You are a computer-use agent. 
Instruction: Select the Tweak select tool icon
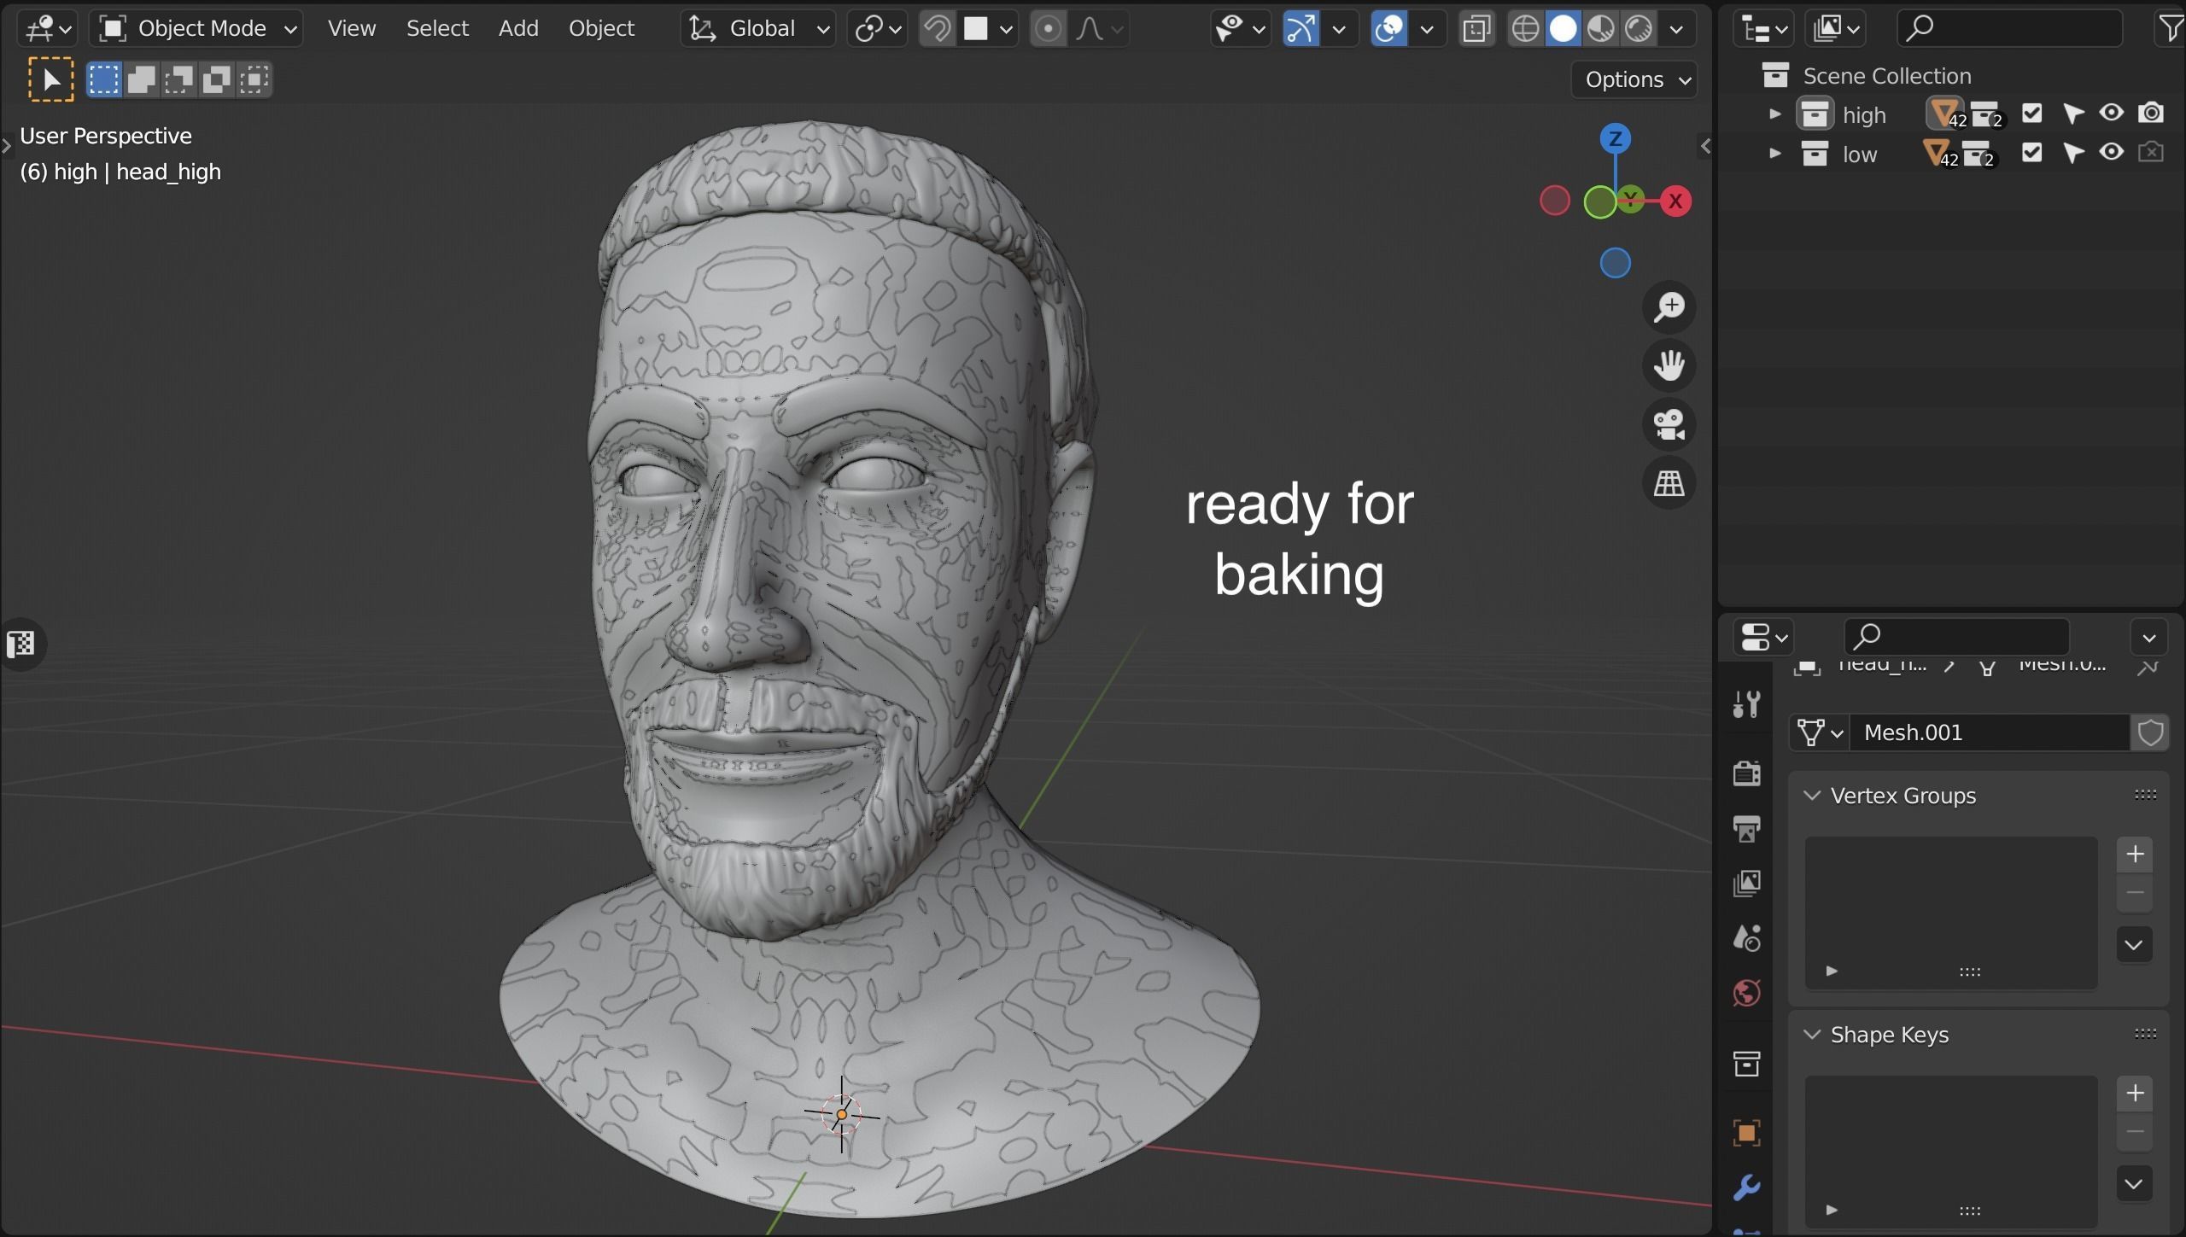[x=51, y=79]
